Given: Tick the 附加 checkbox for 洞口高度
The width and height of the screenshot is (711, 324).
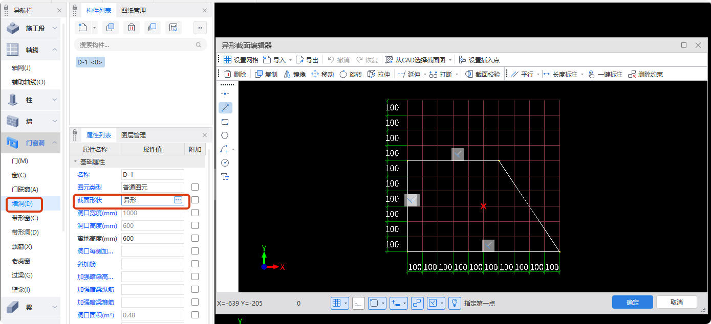Looking at the screenshot, I should 195,225.
